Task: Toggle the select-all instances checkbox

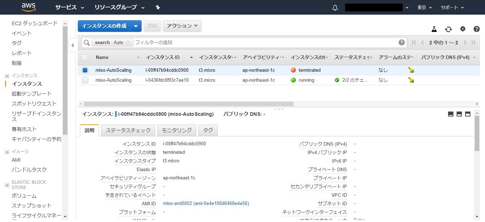Action: tap(85, 58)
